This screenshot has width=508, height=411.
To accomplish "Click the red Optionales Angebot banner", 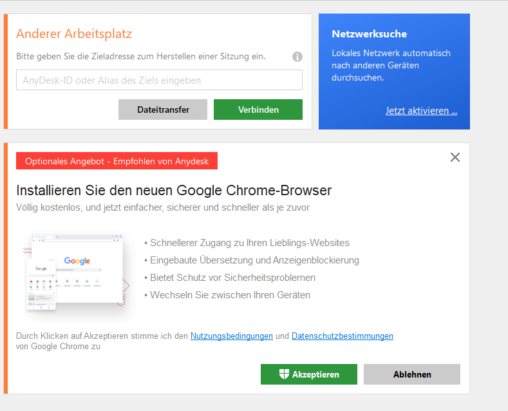I will click(117, 161).
